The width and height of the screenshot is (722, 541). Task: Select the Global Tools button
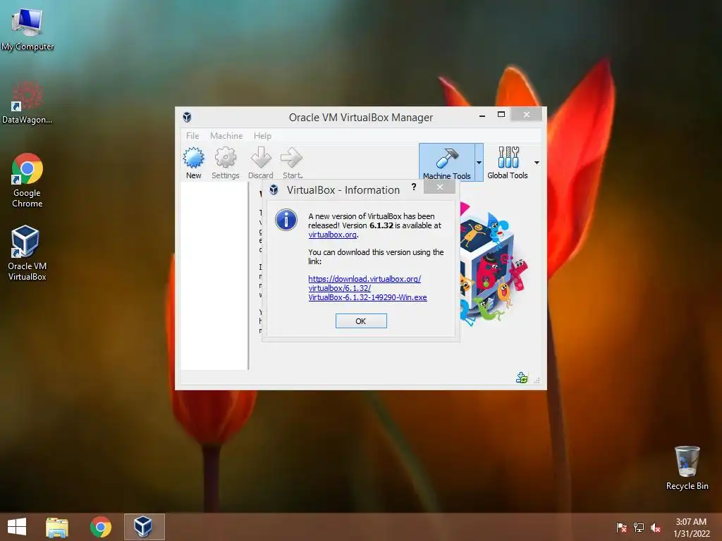point(508,163)
